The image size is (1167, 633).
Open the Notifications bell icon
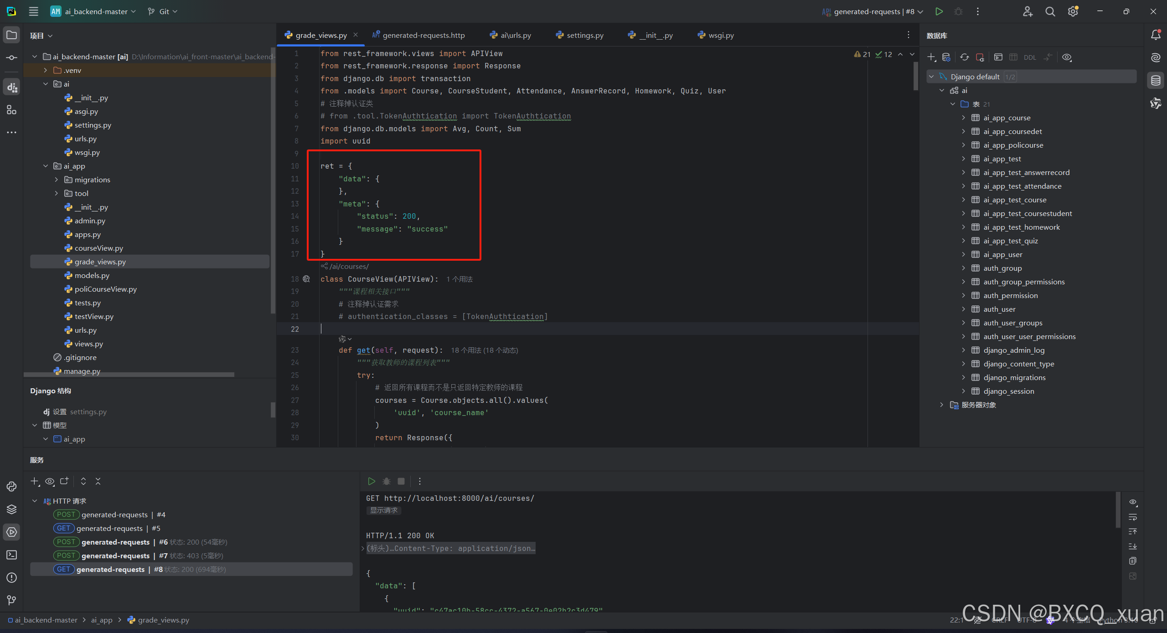point(1156,35)
